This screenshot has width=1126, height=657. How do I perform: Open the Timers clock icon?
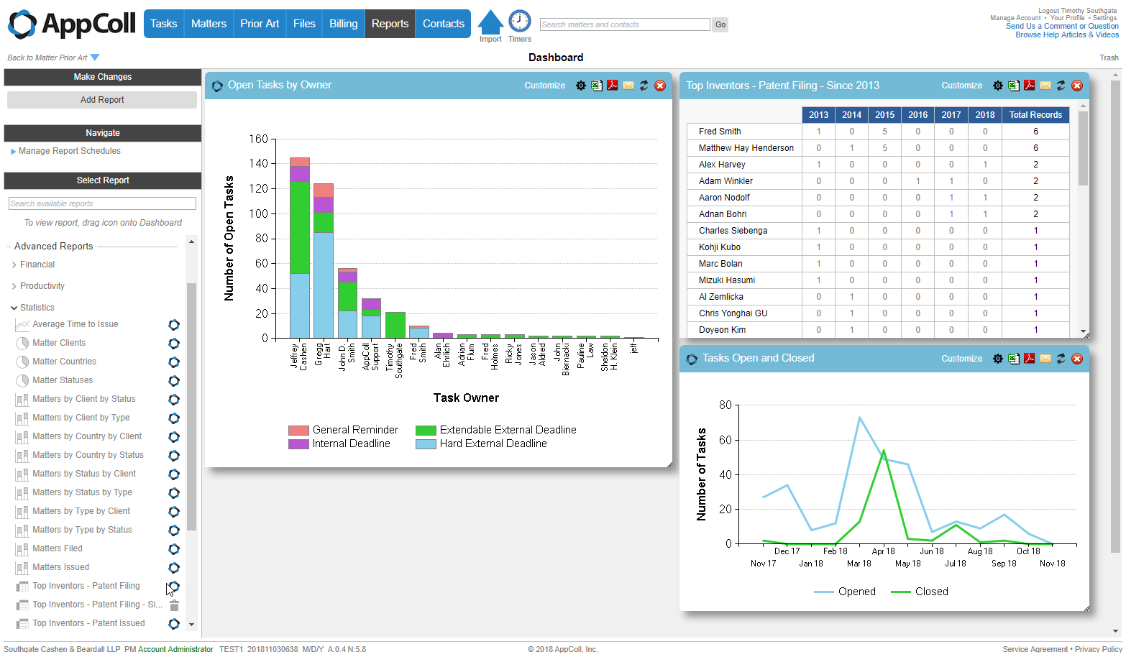(x=519, y=21)
